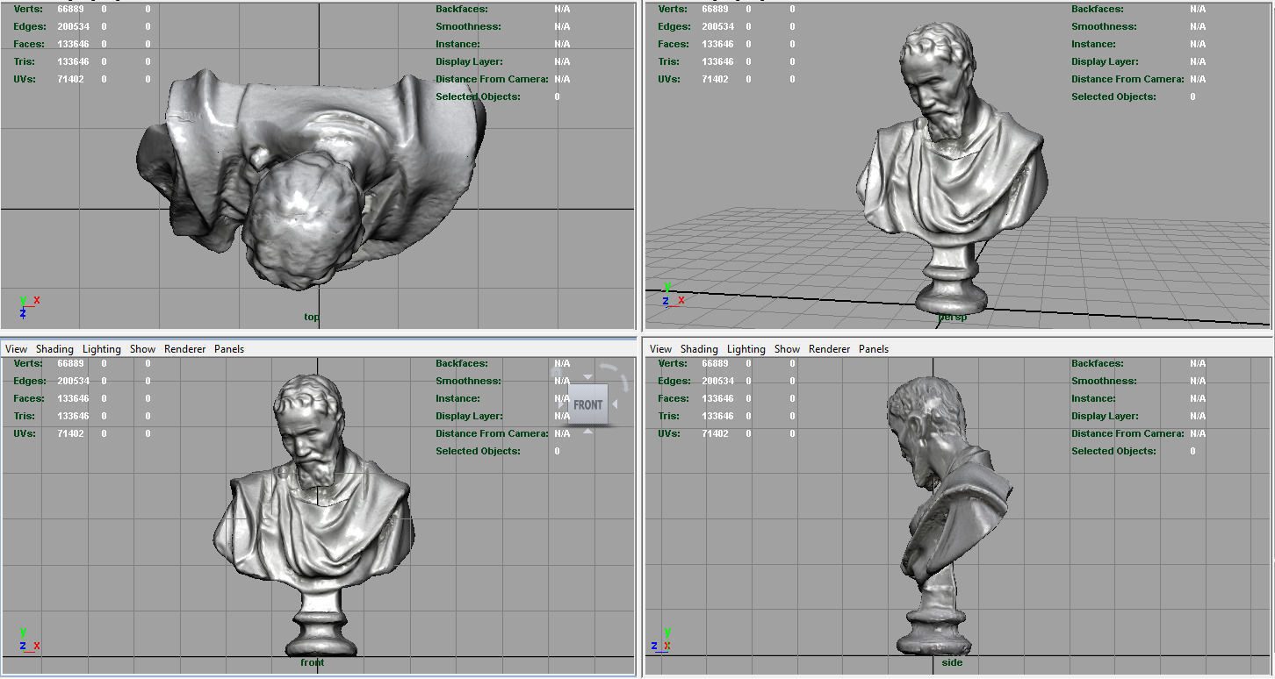Open Panels menu in front viewport
The image size is (1275, 679).
tap(229, 349)
